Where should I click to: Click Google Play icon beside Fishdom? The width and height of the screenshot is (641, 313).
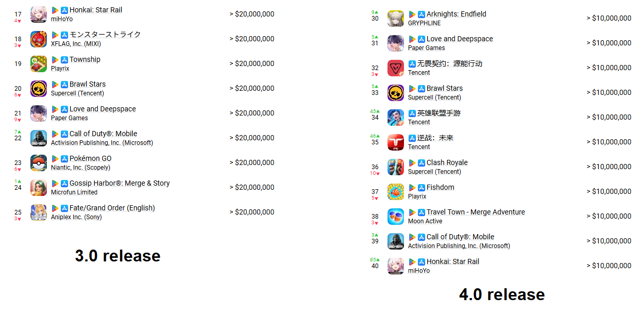[412, 188]
